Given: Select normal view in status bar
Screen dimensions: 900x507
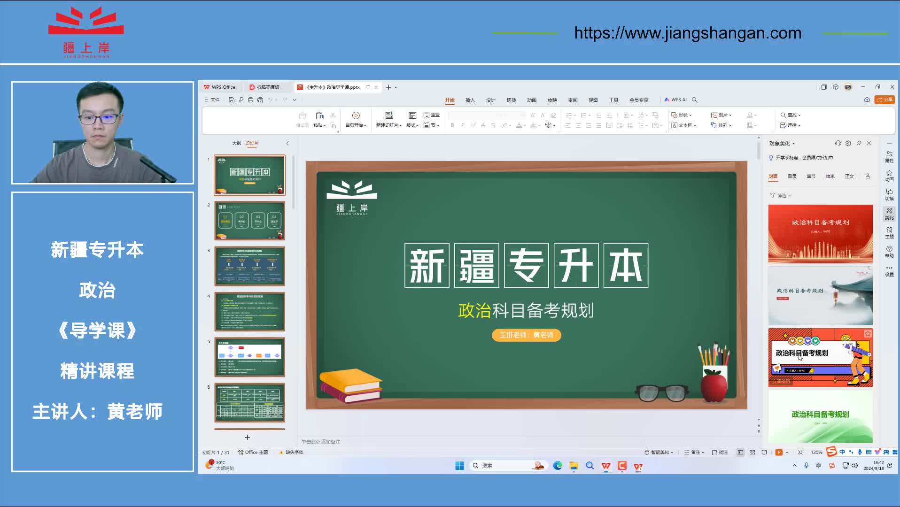Looking at the screenshot, I should point(740,453).
